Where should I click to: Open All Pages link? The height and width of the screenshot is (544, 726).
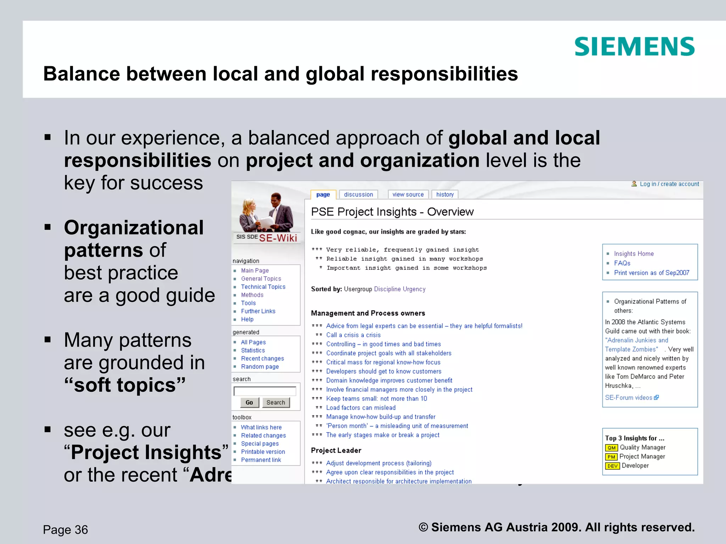(x=253, y=342)
